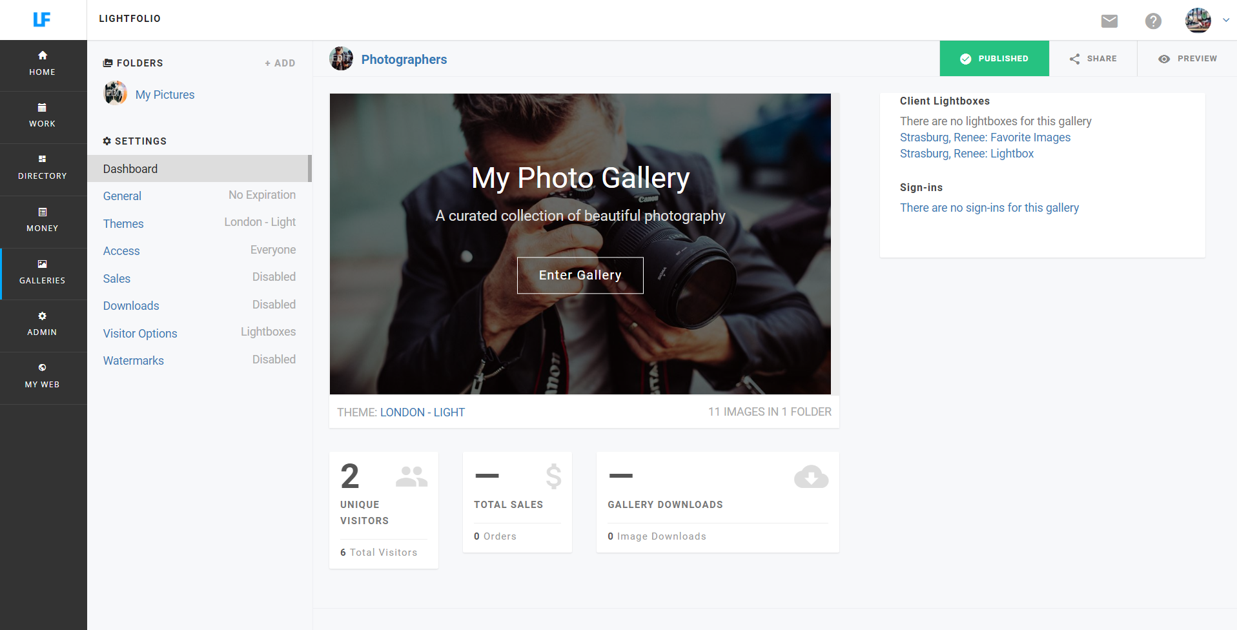
Task: Open the help question mark icon
Action: tap(1153, 21)
